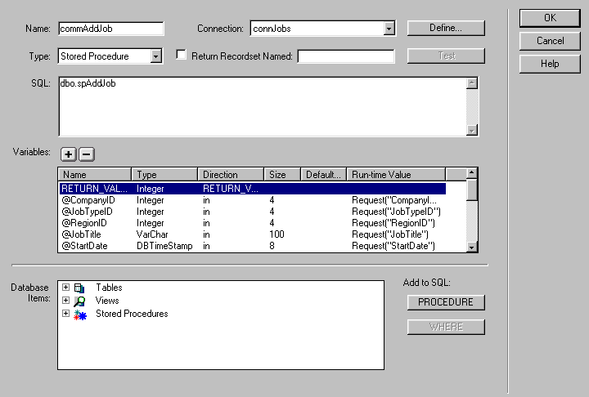Click the Direction column header
This screenshot has width=589, height=397.
click(231, 174)
